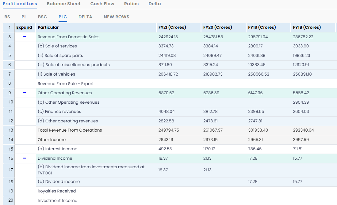Open the Profit and Loss tab
Image resolution: width=337 pixels, height=205 pixels.
coord(20,4)
